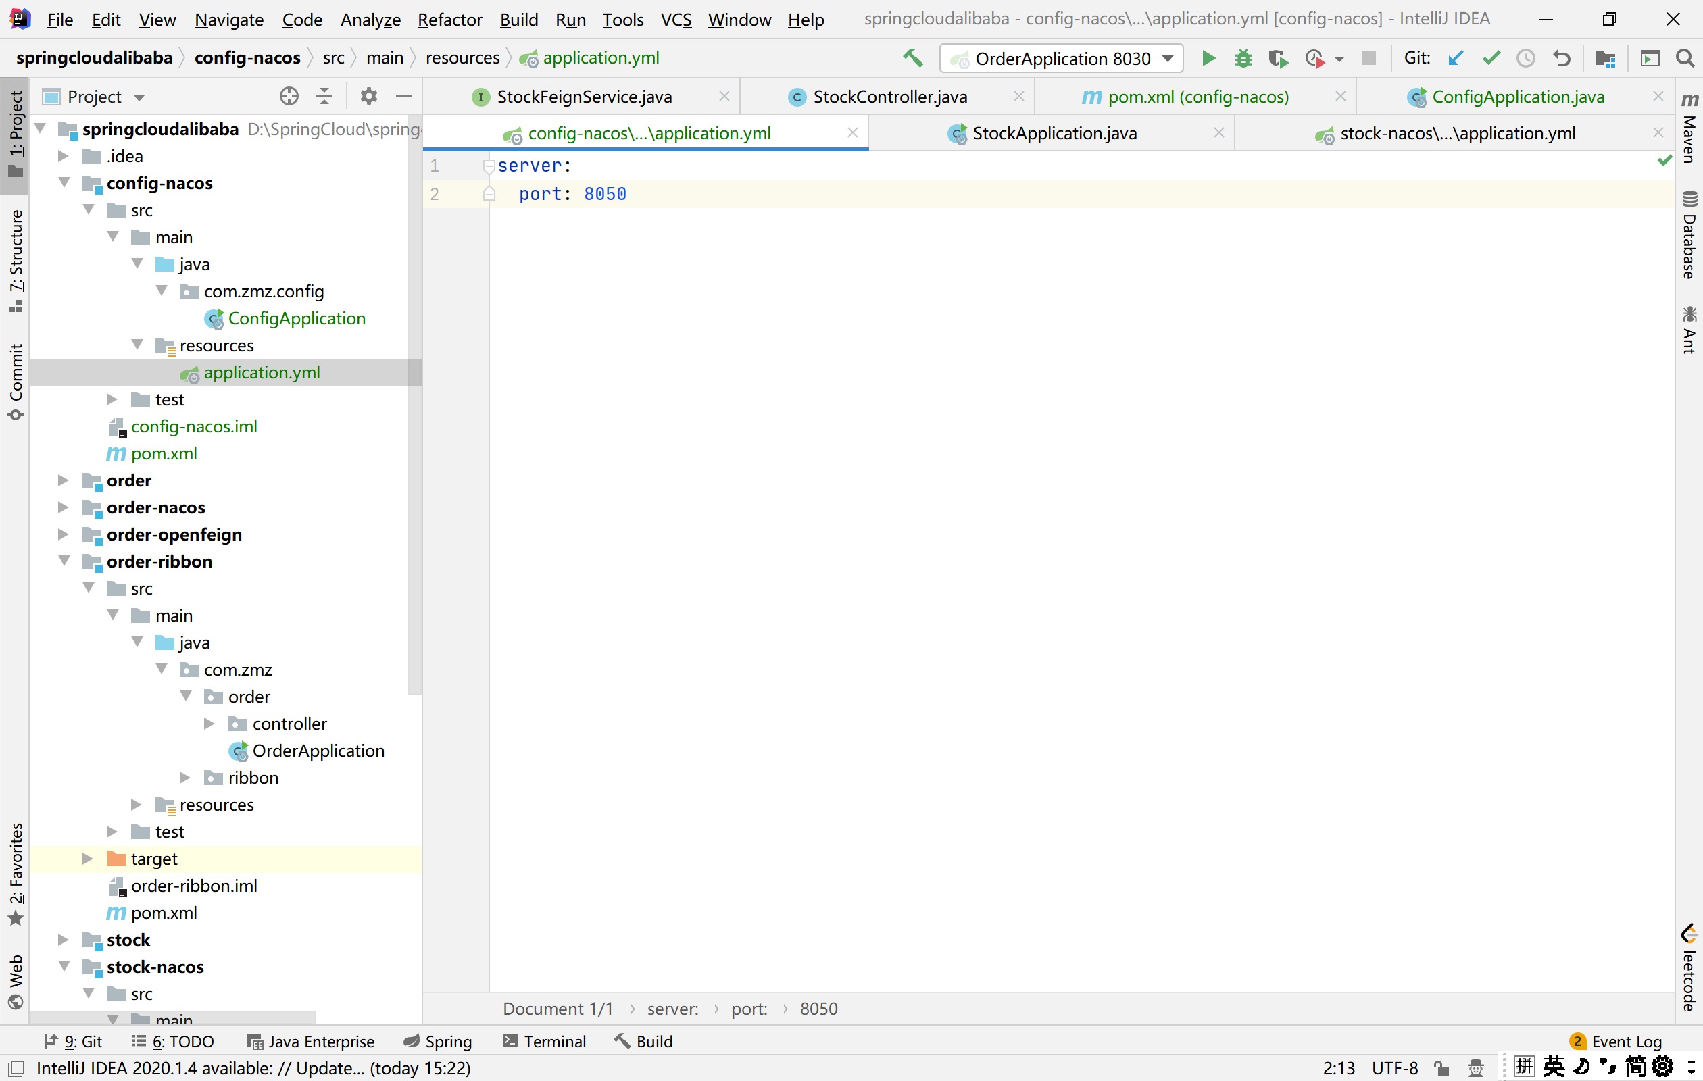This screenshot has height=1081, width=1703.
Task: Open the Event Log
Action: [x=1615, y=1041]
